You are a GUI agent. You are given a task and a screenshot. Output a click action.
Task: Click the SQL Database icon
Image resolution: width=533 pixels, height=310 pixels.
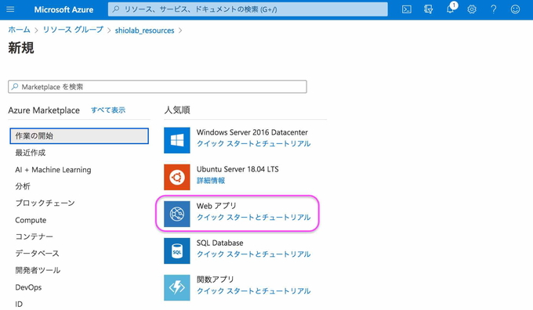[x=177, y=251]
